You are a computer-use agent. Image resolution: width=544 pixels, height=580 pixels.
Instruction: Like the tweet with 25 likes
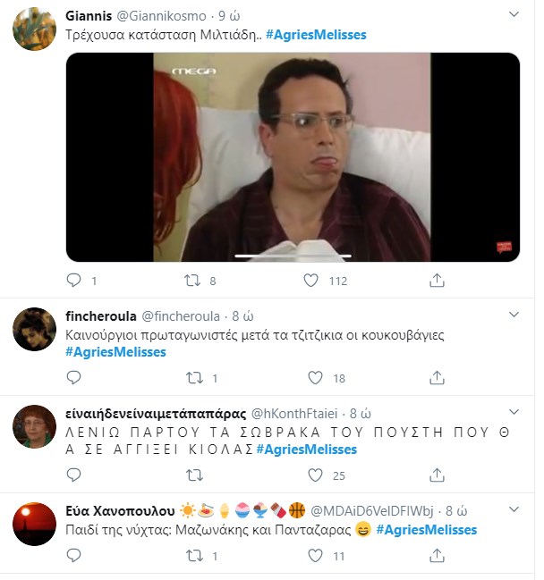[310, 475]
